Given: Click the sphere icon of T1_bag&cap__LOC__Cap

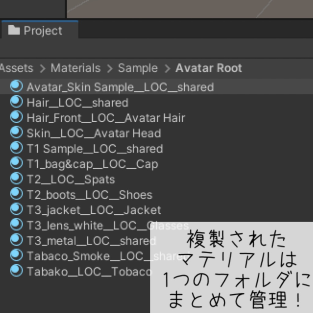Looking at the screenshot, I should 16,164.
